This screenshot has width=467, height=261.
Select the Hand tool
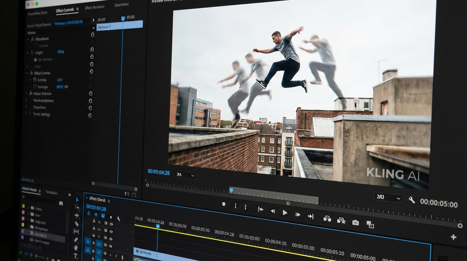pos(76,248)
